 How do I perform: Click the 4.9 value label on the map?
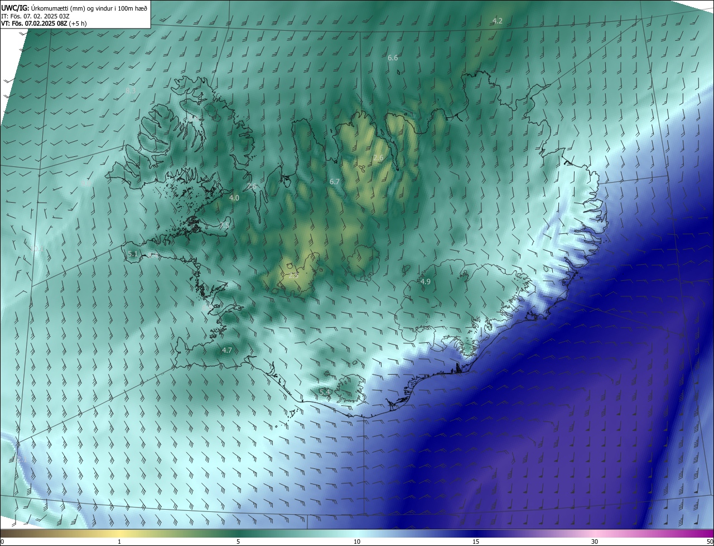(x=426, y=282)
